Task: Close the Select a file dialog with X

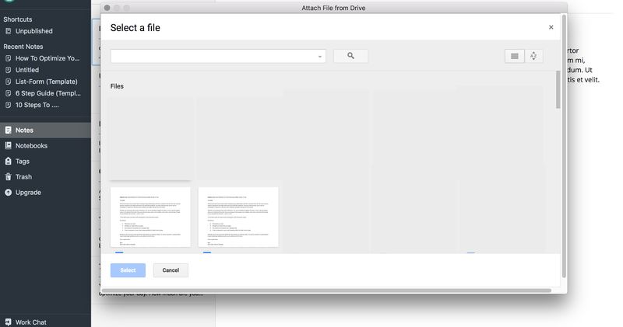Action: pos(551,27)
